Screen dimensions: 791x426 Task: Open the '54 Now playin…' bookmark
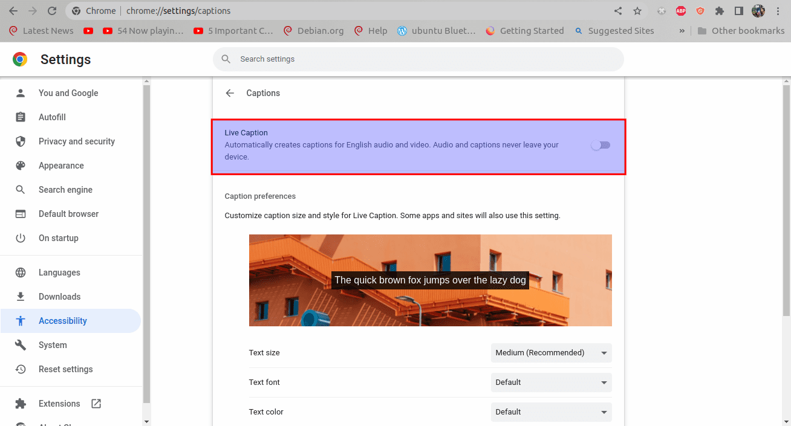click(x=143, y=31)
